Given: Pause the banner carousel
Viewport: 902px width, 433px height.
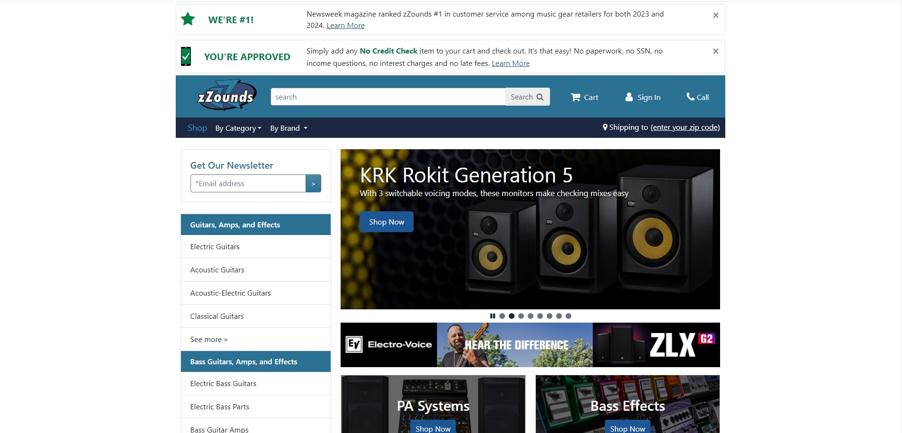Looking at the screenshot, I should click(493, 316).
